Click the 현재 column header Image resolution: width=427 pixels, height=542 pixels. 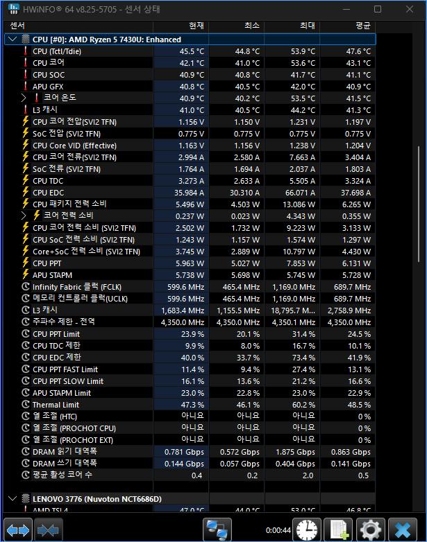tap(181, 26)
